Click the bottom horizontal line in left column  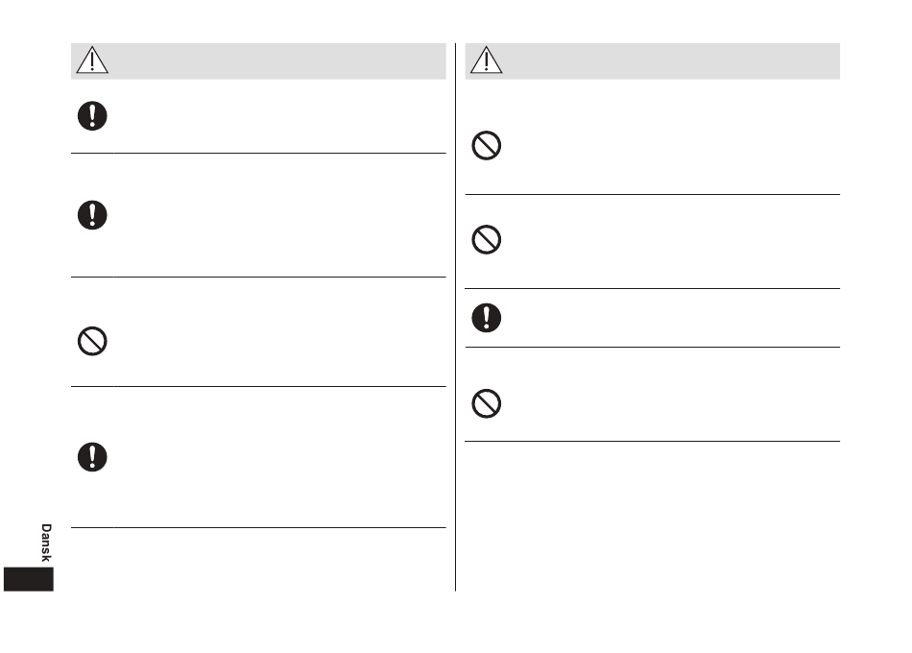[x=258, y=528]
